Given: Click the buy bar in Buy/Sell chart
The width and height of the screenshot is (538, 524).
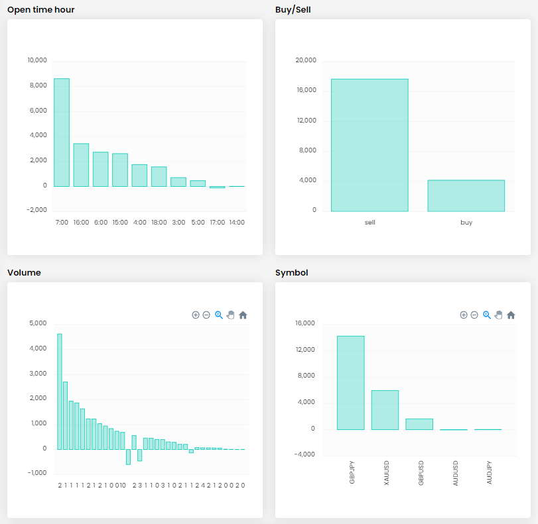Looking at the screenshot, I should point(466,195).
